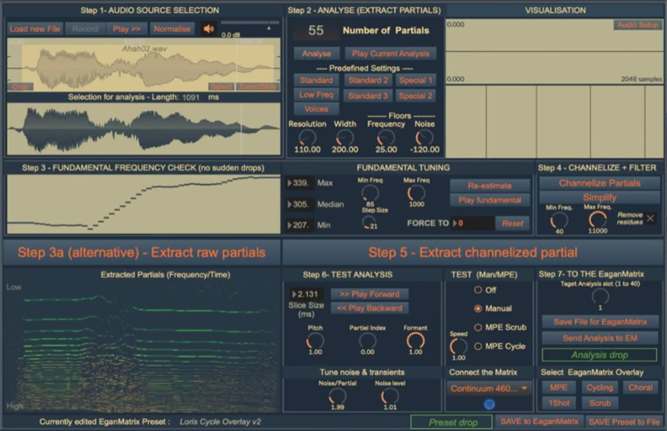Choose the Voices preset
Image resolution: width=667 pixels, height=431 pixels.
[x=316, y=109]
